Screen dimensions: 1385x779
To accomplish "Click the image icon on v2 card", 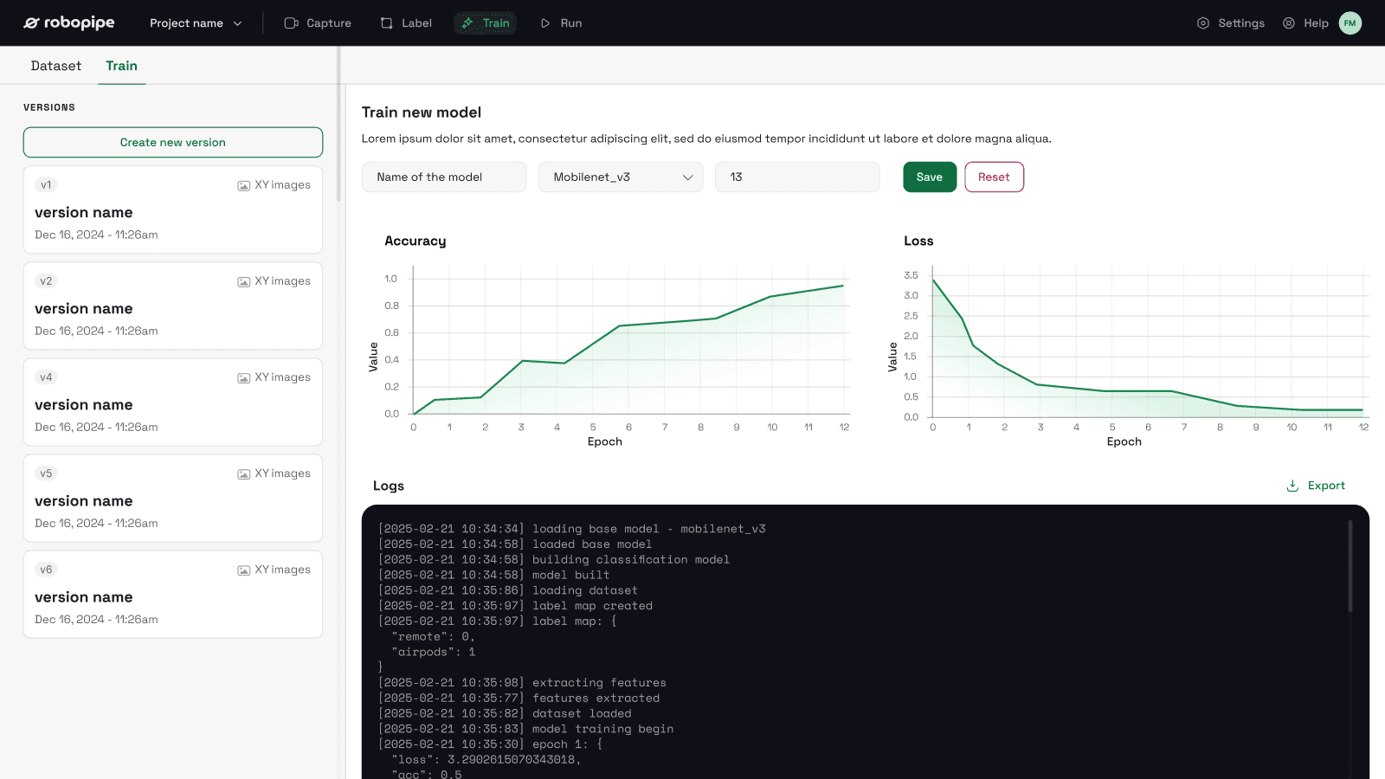I will pyautogui.click(x=244, y=281).
